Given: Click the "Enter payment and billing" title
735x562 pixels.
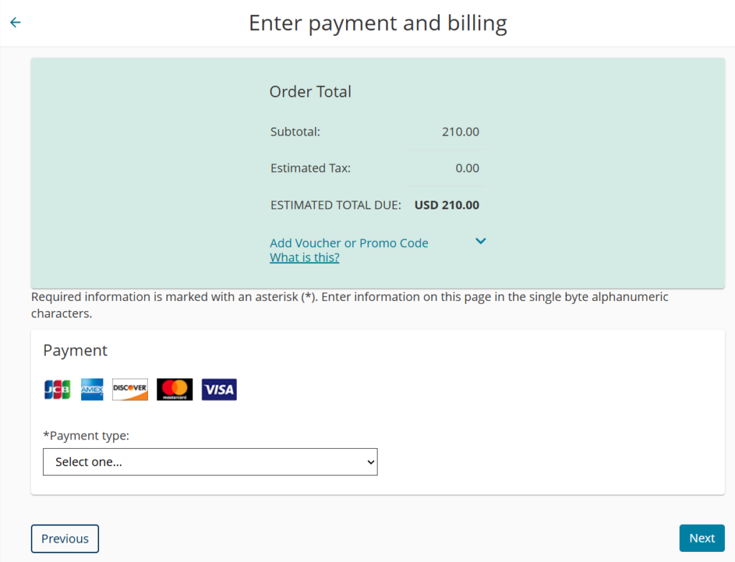Looking at the screenshot, I should 378,23.
